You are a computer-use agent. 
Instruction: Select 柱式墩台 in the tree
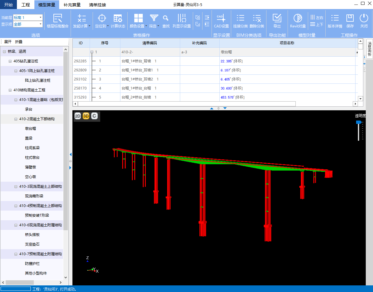click(x=32, y=158)
